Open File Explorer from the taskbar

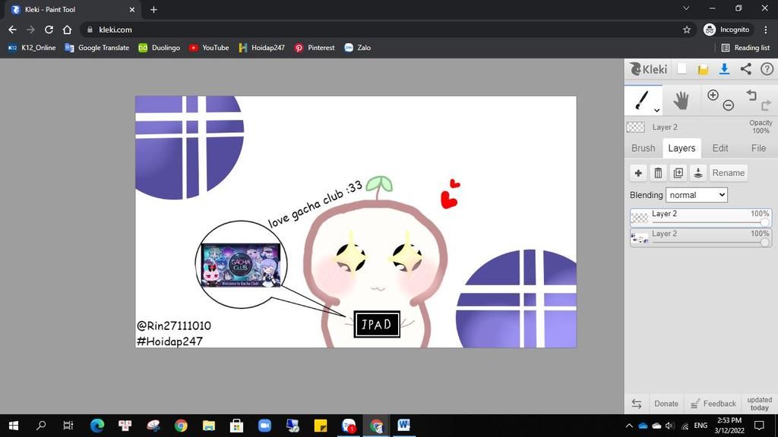(x=208, y=426)
